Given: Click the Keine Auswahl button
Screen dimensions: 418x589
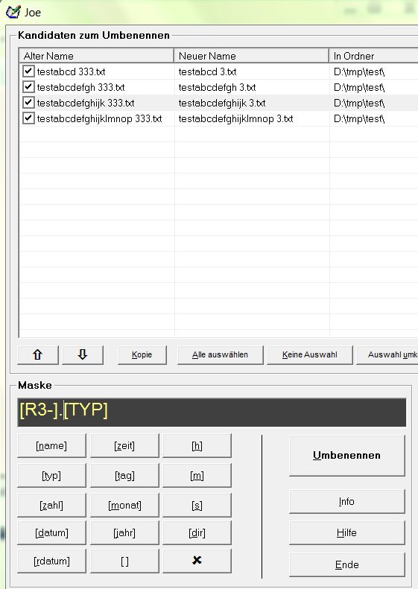Looking at the screenshot, I should click(x=310, y=355).
